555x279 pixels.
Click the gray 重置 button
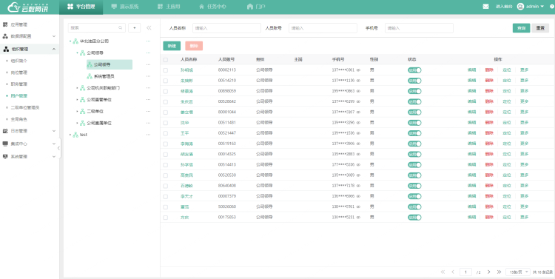pyautogui.click(x=540, y=28)
